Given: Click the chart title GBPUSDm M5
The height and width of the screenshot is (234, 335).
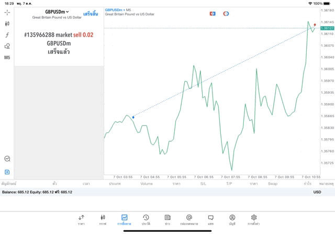Looking at the screenshot, I should click(118, 10).
